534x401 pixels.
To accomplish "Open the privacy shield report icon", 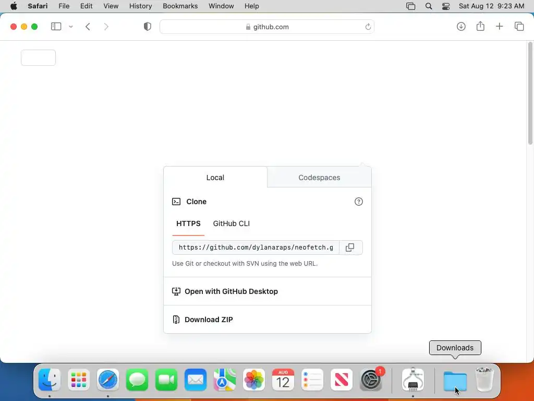I will pyautogui.click(x=148, y=27).
